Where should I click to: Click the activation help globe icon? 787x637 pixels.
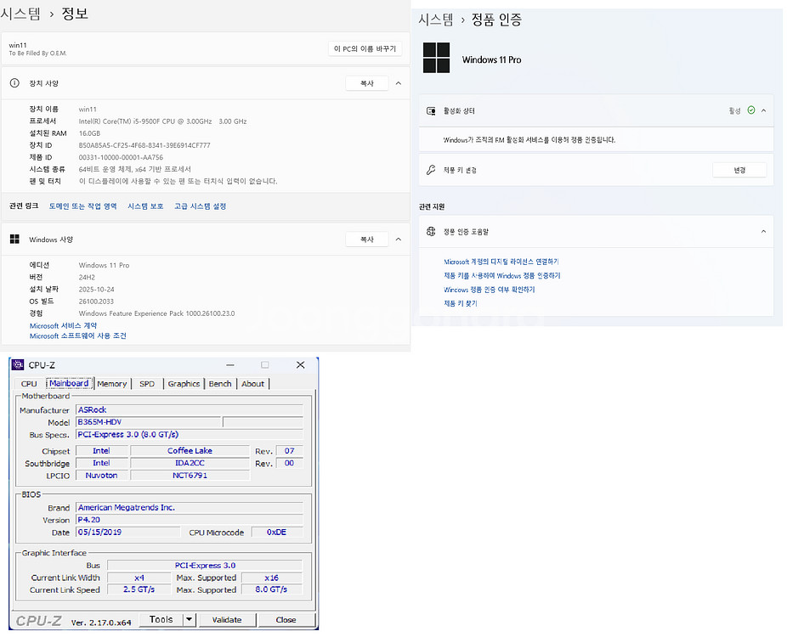tap(432, 232)
